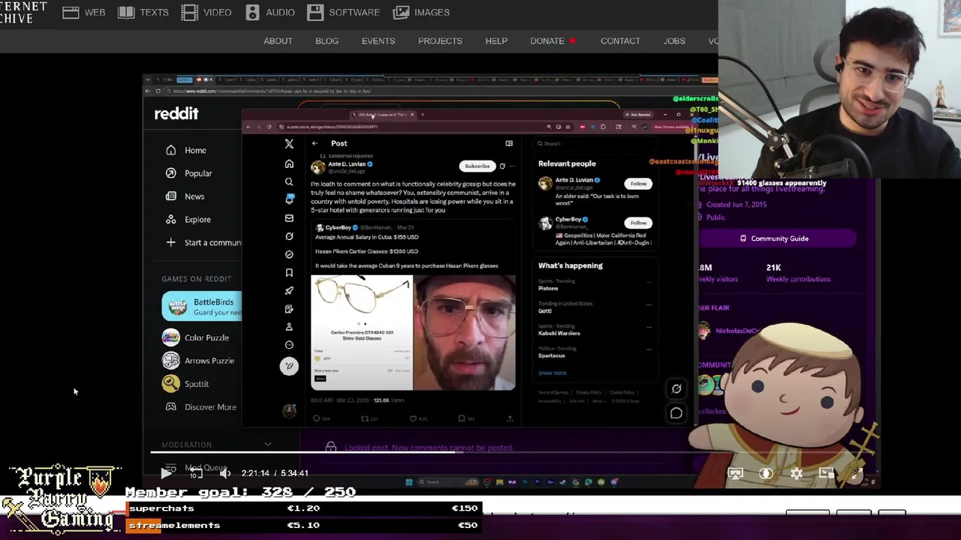961x540 pixels.
Task: Open the EVENTS link
Action: (x=378, y=40)
